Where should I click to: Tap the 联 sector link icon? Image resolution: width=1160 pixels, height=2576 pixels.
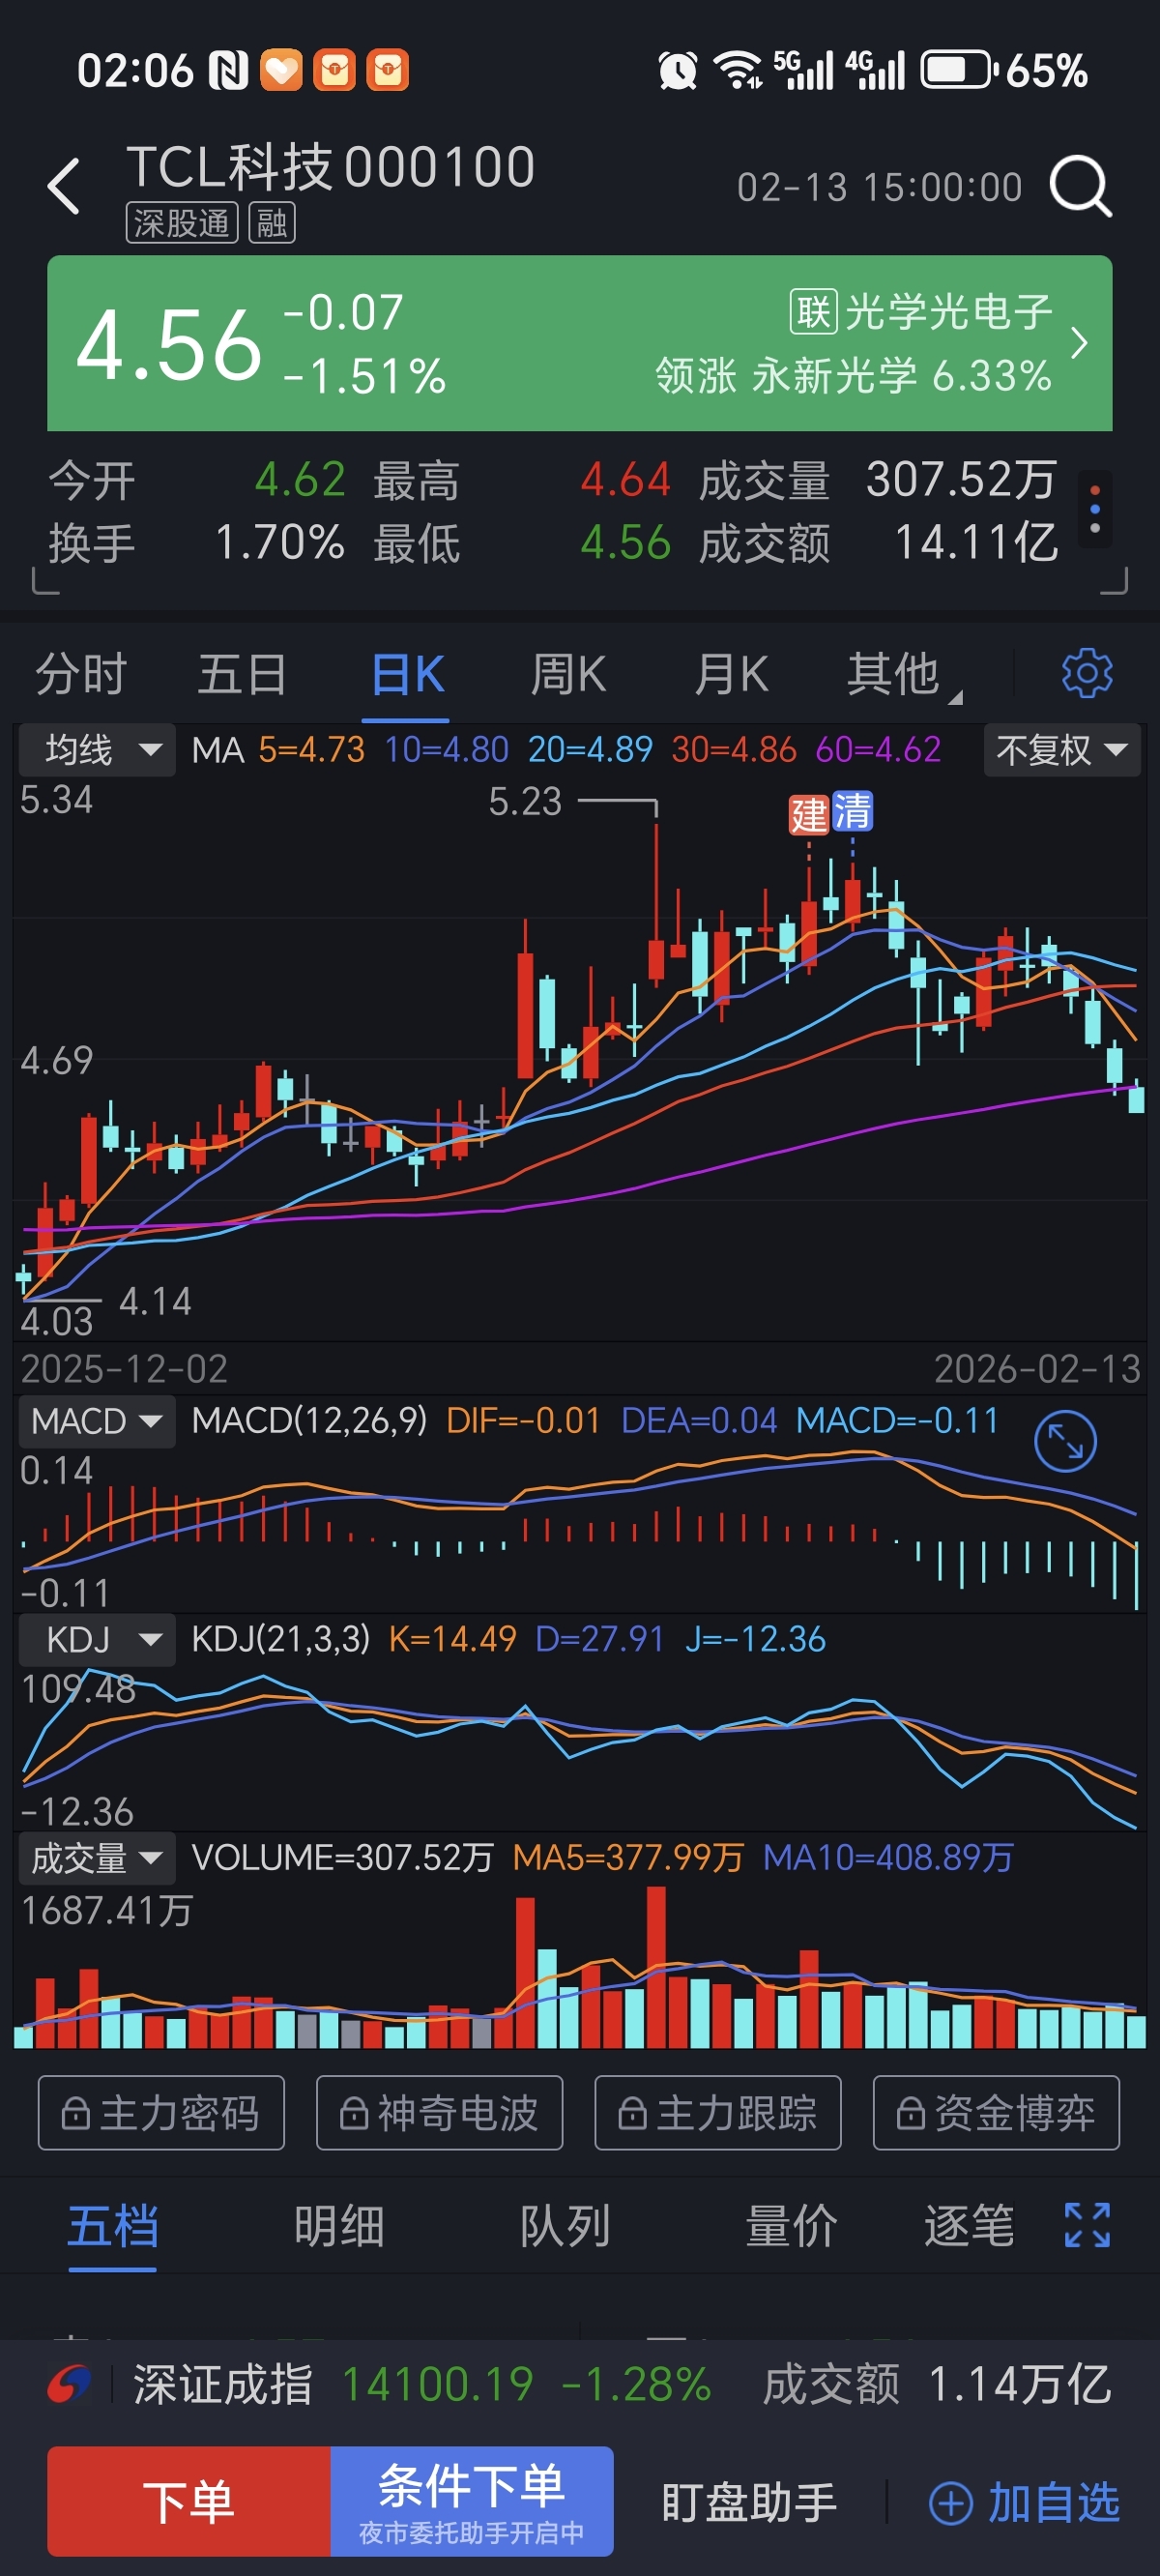pyautogui.click(x=813, y=312)
